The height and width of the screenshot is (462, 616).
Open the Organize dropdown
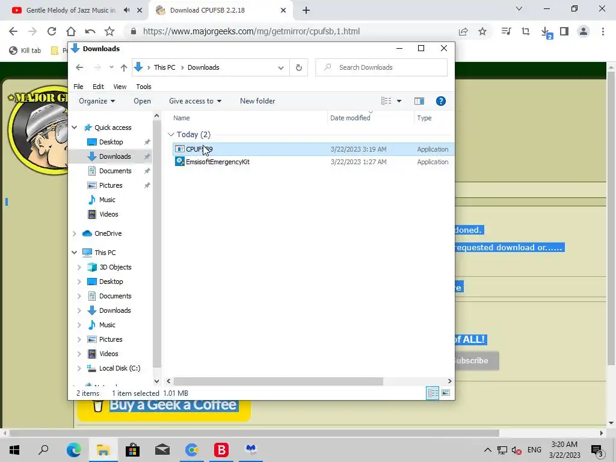click(97, 101)
